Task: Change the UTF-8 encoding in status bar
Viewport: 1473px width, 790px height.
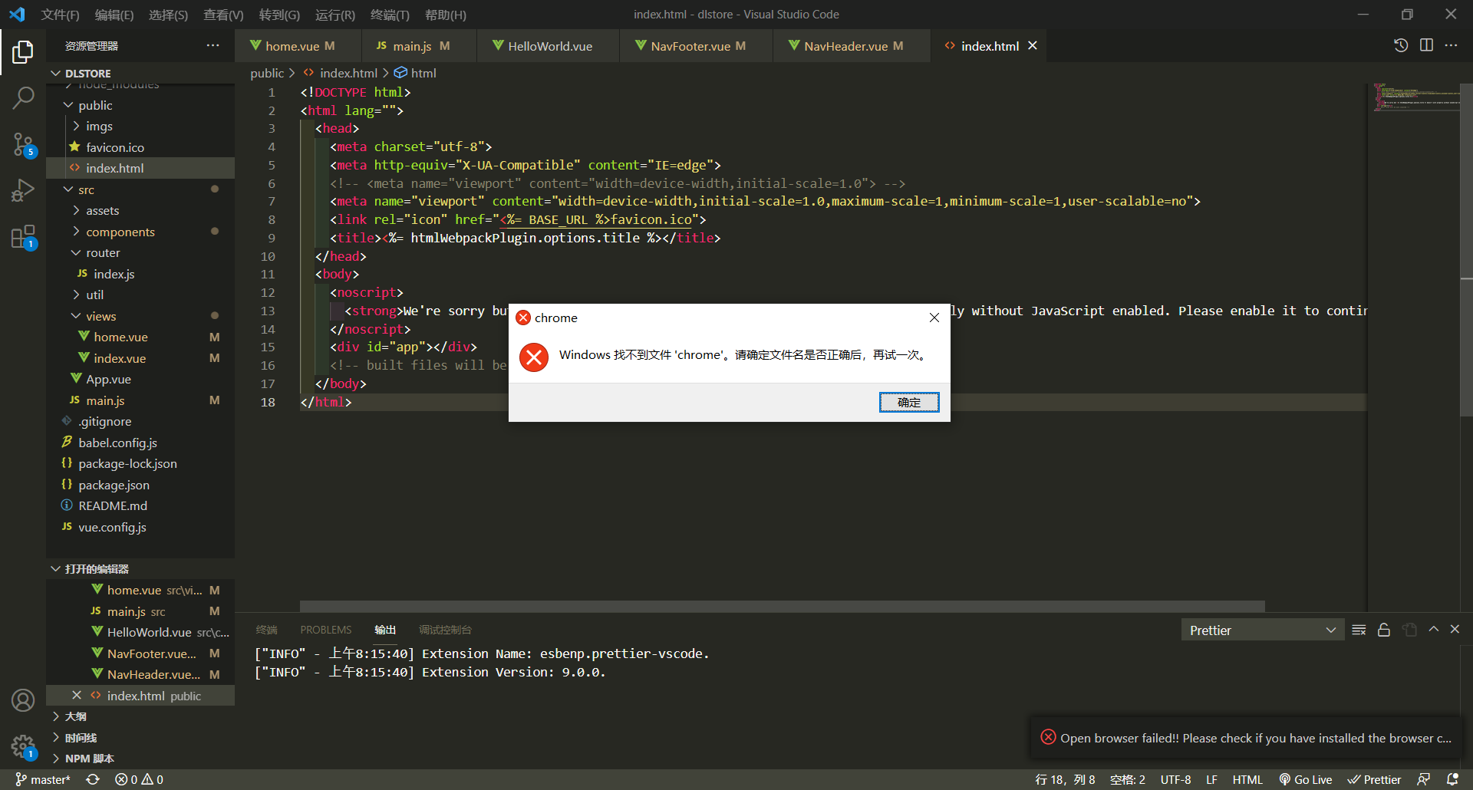Action: (x=1175, y=779)
